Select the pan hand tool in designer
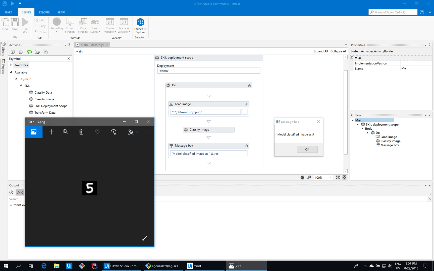The image size is (434, 271). tap(302, 177)
